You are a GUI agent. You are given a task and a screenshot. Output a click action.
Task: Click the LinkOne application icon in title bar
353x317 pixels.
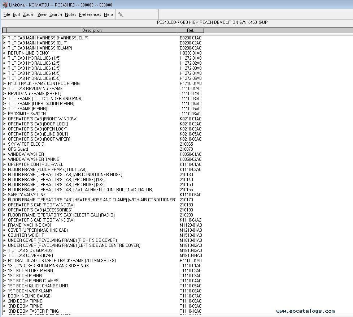click(5, 4)
